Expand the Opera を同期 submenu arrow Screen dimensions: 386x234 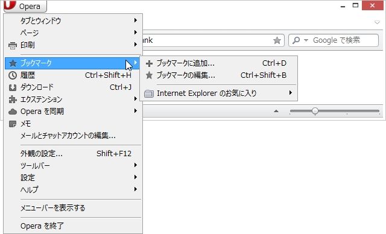click(x=135, y=111)
